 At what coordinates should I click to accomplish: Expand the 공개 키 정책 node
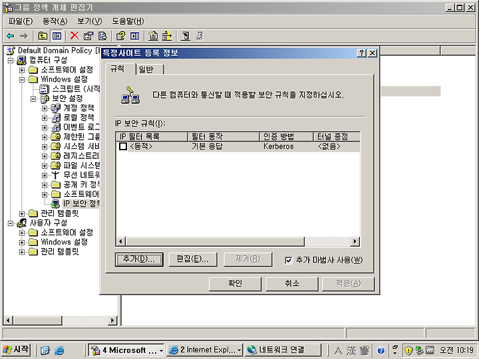(x=45, y=185)
